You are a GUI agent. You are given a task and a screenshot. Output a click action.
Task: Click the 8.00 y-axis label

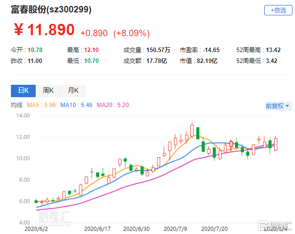[24, 180]
